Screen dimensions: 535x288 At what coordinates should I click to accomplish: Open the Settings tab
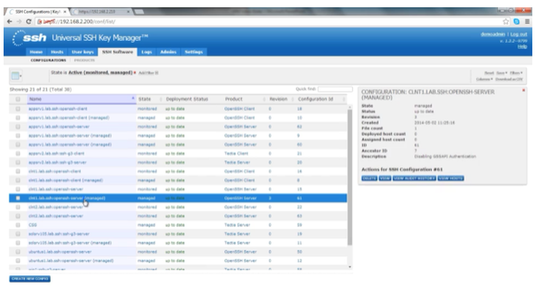tap(194, 52)
